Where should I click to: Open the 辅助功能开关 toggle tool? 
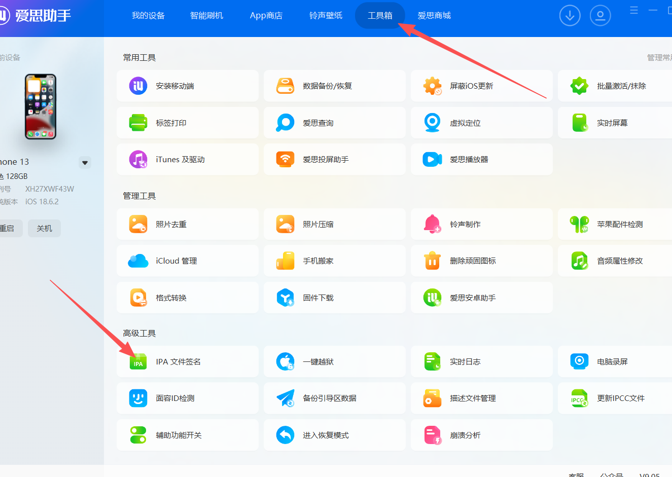pos(138,435)
